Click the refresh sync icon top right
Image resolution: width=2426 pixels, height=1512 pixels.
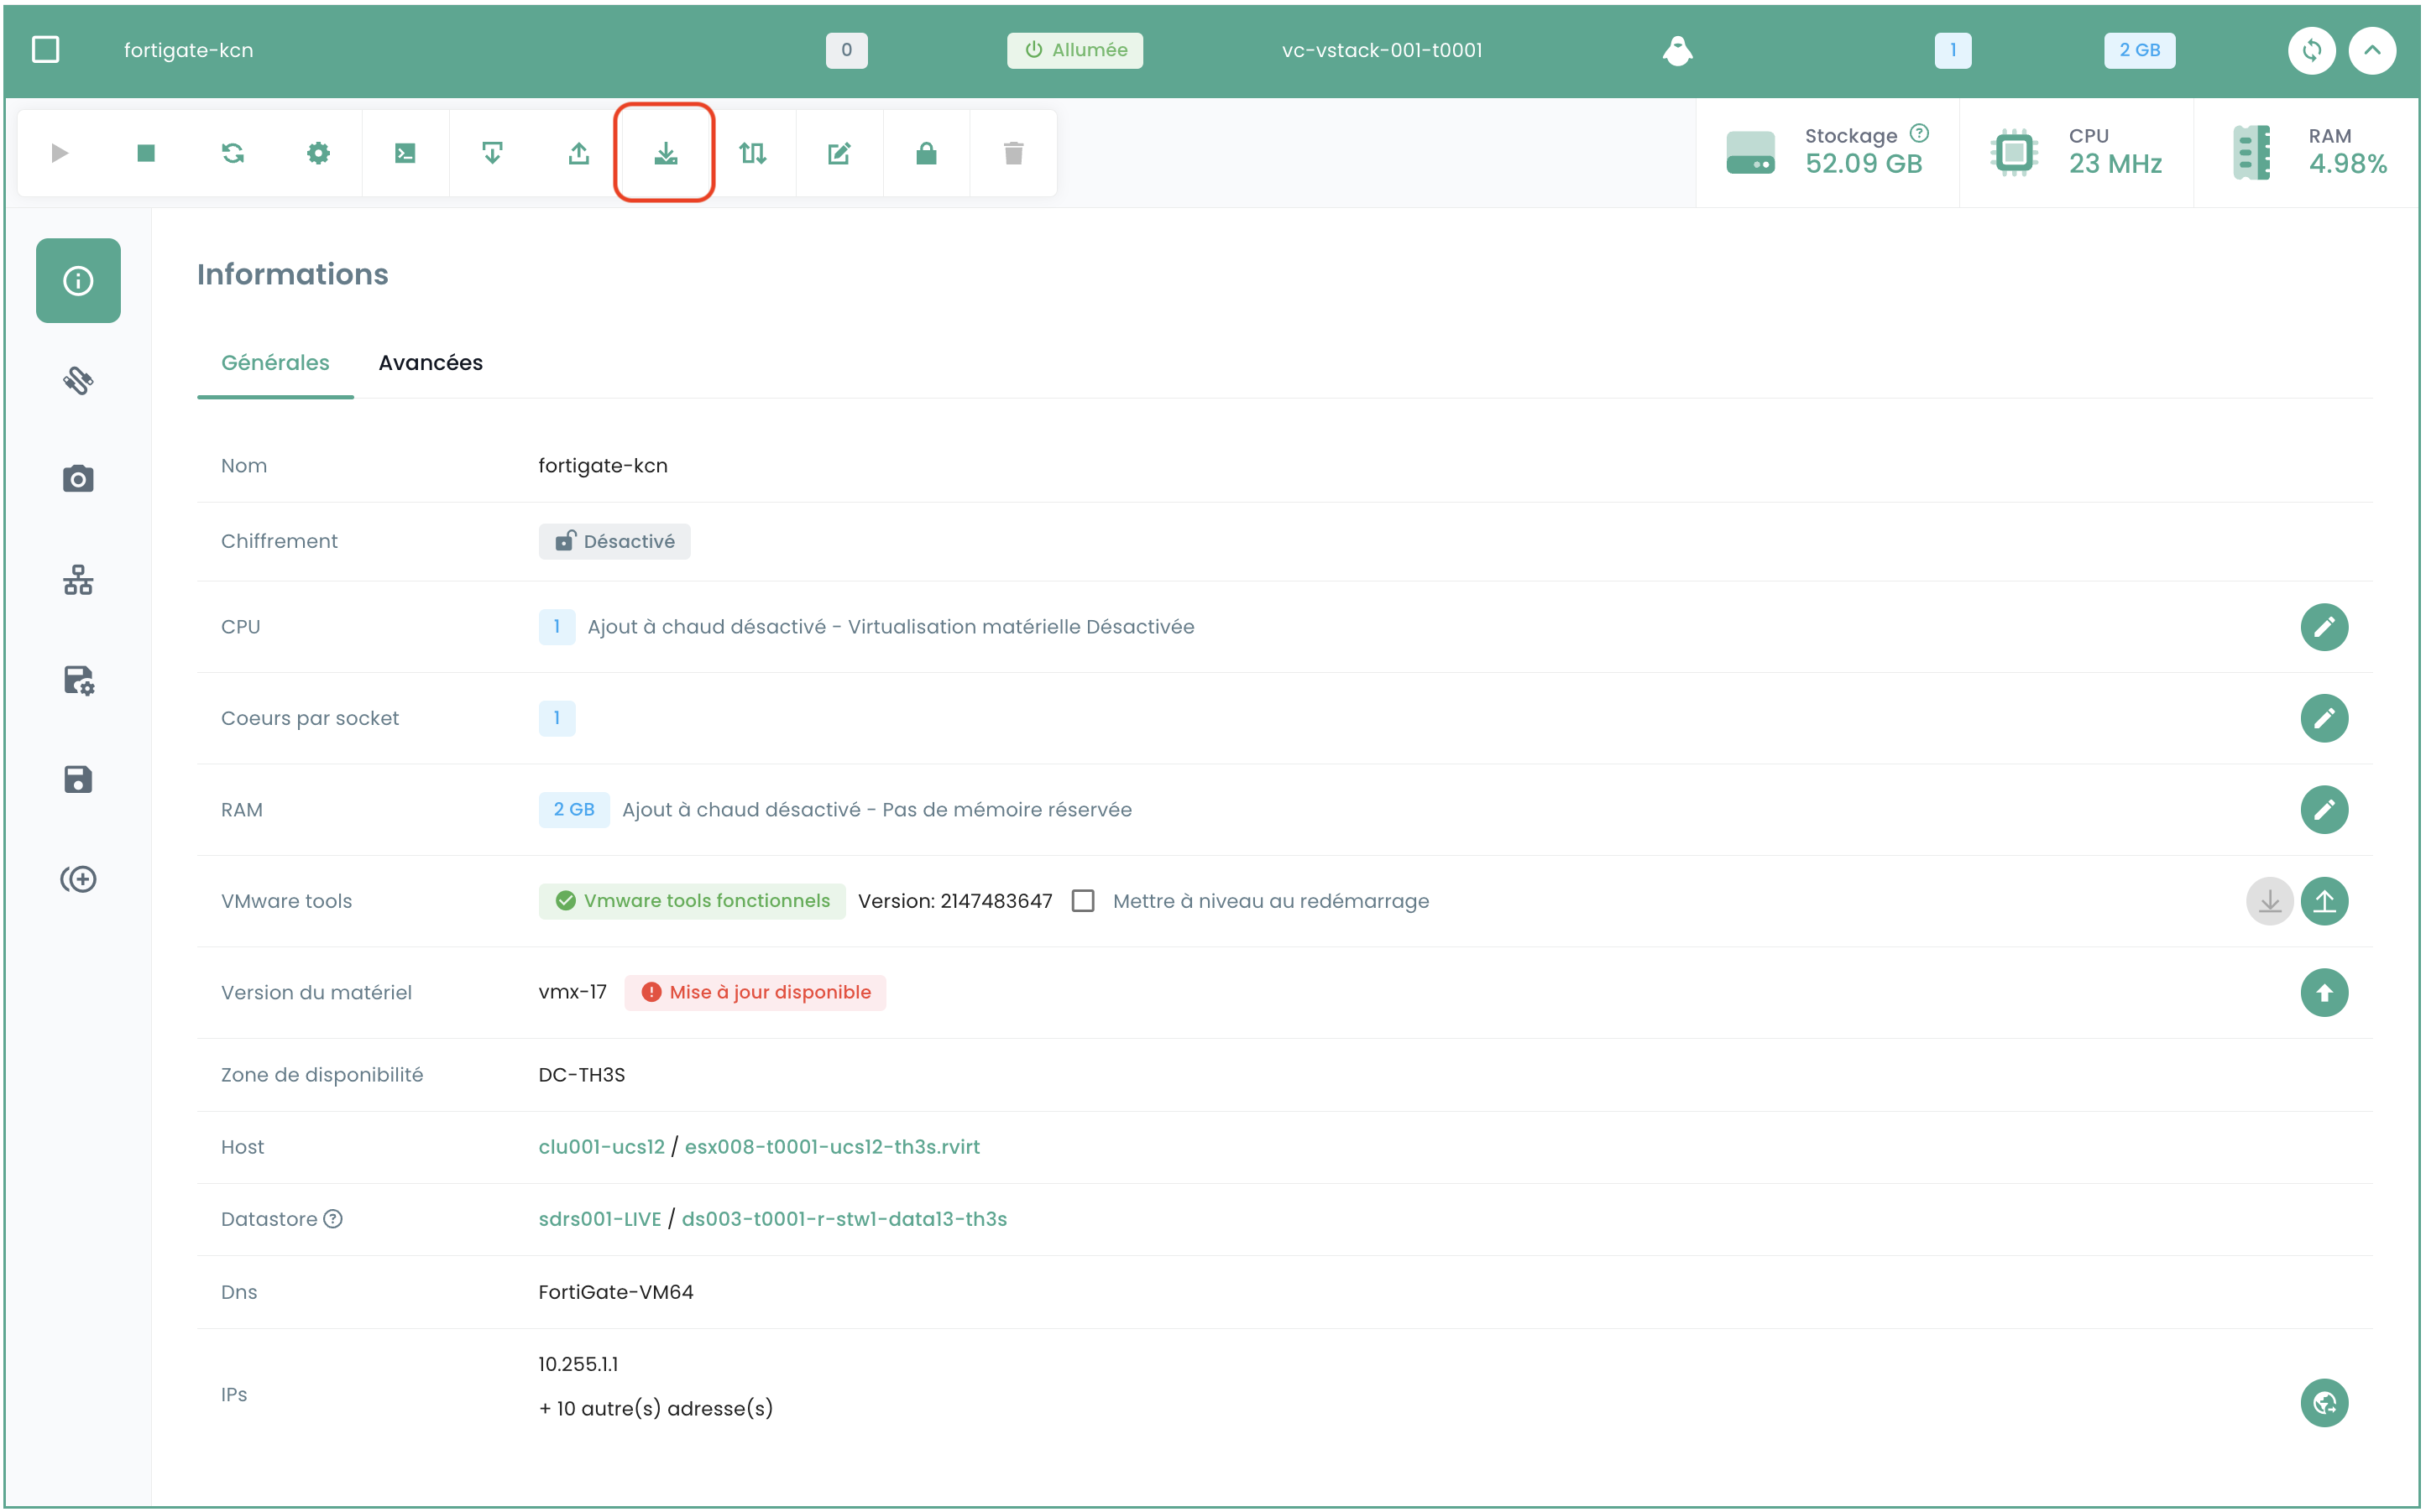point(2311,50)
